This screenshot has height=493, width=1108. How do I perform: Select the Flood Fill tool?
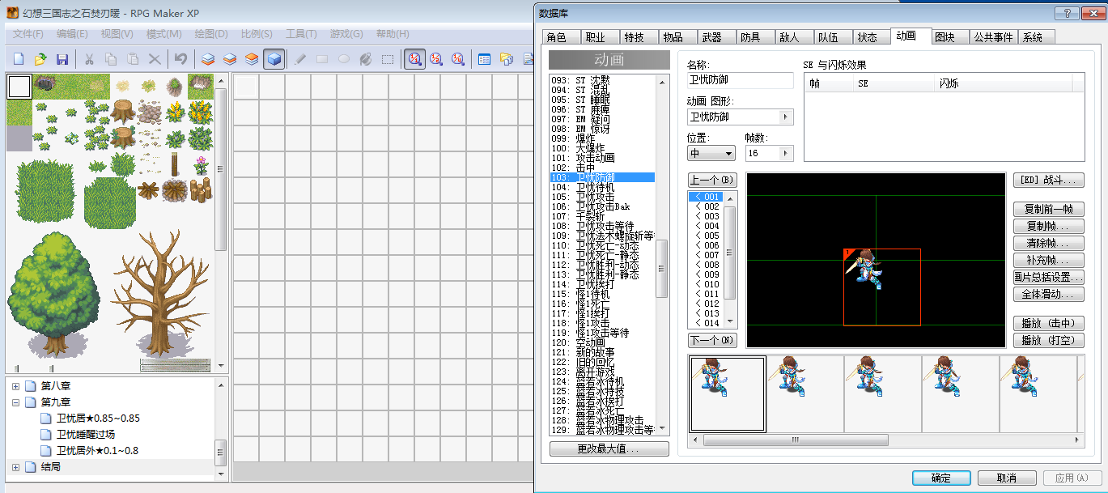point(366,59)
